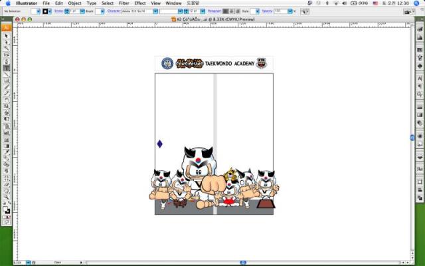Open the Effect menu
The height and width of the screenshot is (266, 425).
tap(140, 3)
